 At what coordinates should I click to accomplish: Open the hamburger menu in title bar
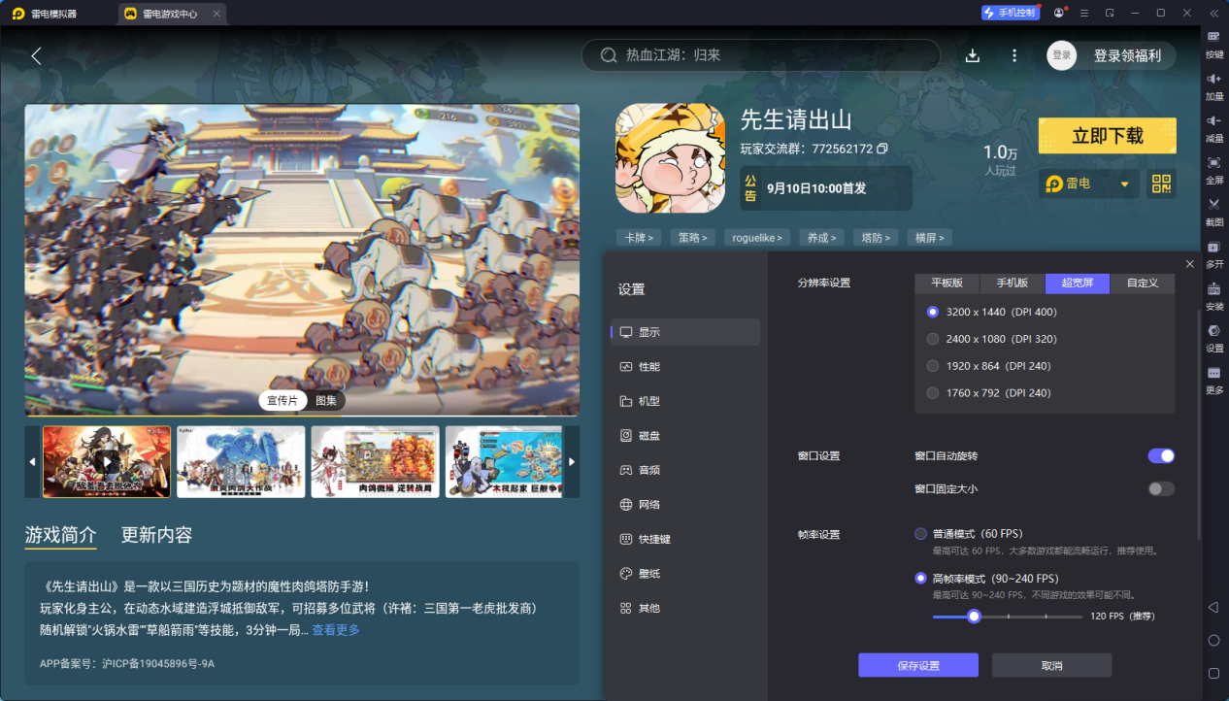1083,13
